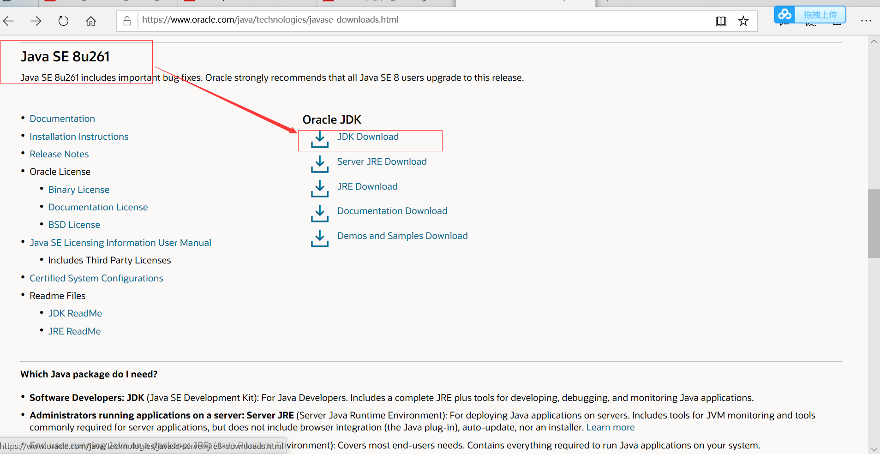Screen dimensions: 880x454
Task: Open the Documentation link
Action: coord(62,119)
